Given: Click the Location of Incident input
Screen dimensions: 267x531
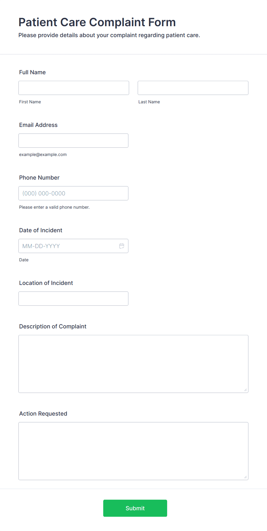Looking at the screenshot, I should click(x=73, y=298).
